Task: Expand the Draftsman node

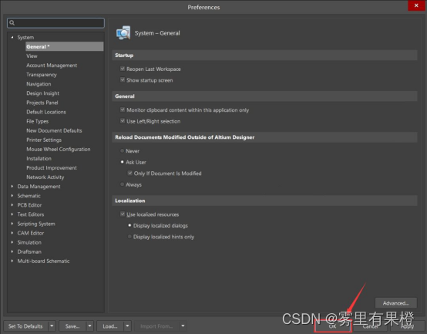Action: click(12, 251)
